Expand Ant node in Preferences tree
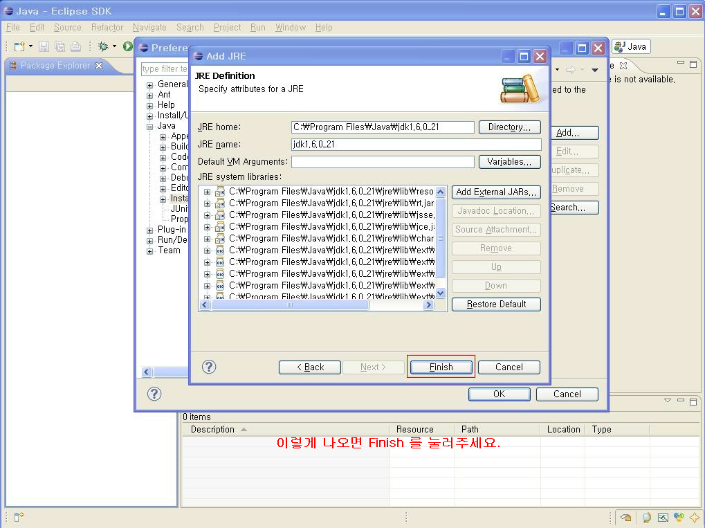 point(149,95)
